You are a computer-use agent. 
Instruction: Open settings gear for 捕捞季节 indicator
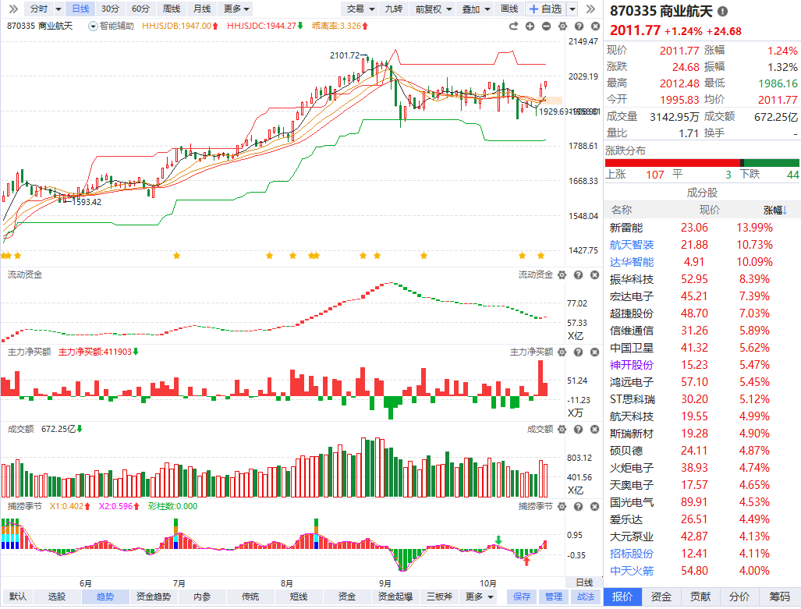tap(562, 507)
